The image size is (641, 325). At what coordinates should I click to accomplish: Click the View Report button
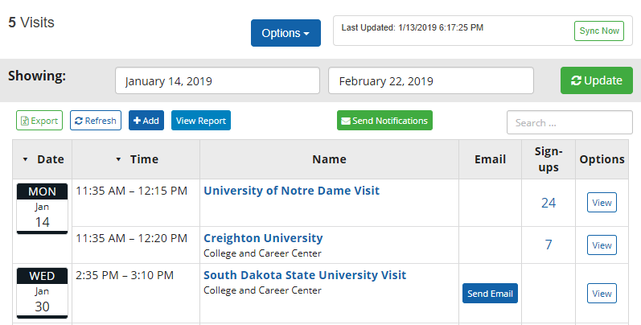(201, 121)
